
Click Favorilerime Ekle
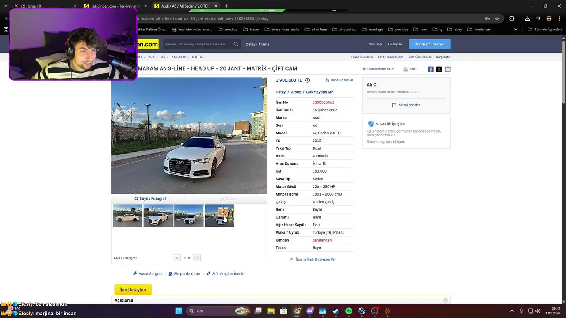pos(378,69)
